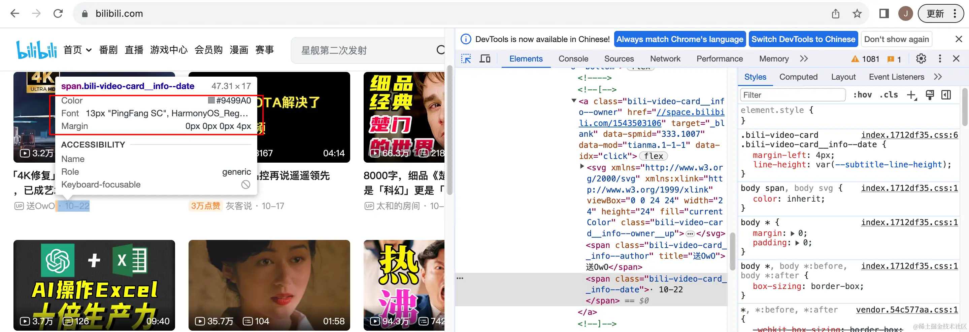Open the DevTools customize three-dot menu
This screenshot has height=332, width=969.
click(x=940, y=58)
